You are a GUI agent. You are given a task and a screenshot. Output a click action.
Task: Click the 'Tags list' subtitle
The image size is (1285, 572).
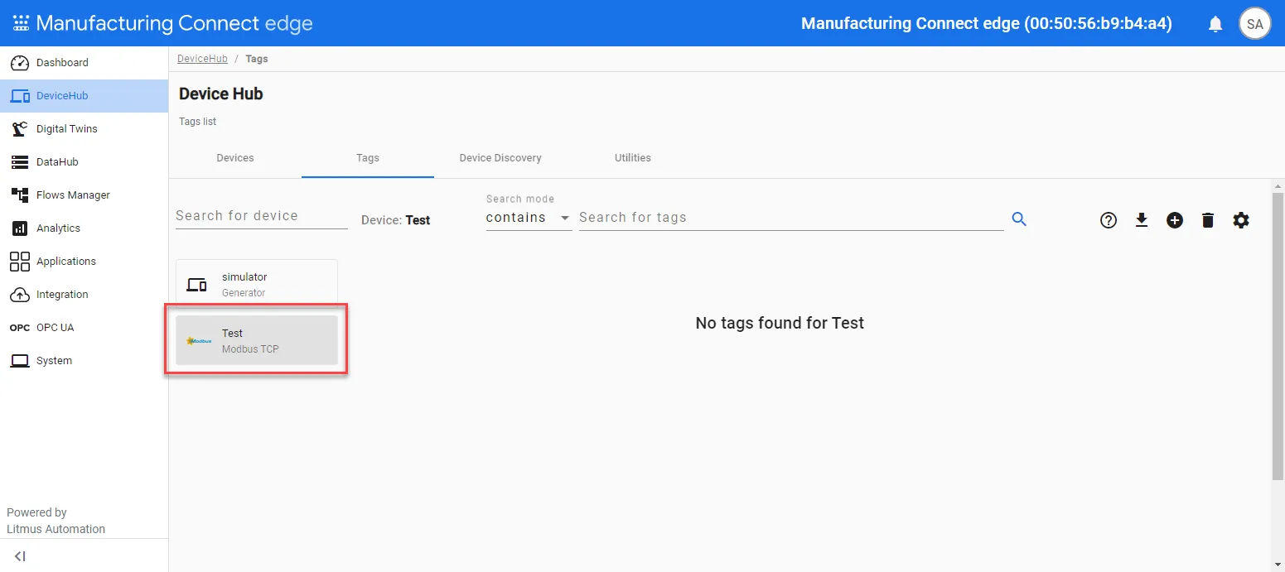198,122
